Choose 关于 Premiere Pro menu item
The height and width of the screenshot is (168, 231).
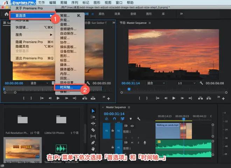point(29,8)
